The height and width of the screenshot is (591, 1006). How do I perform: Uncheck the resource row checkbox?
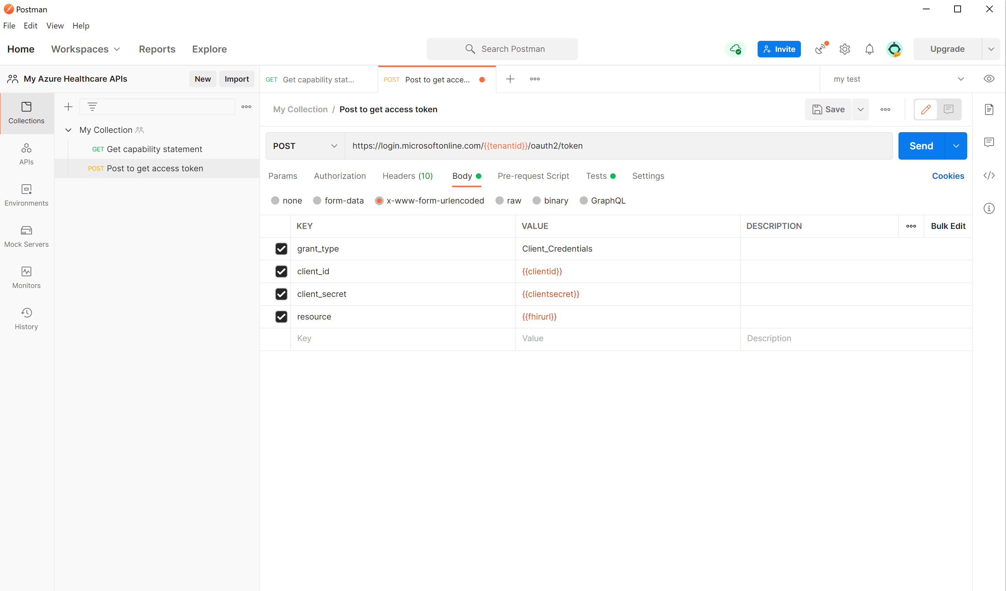tap(281, 317)
